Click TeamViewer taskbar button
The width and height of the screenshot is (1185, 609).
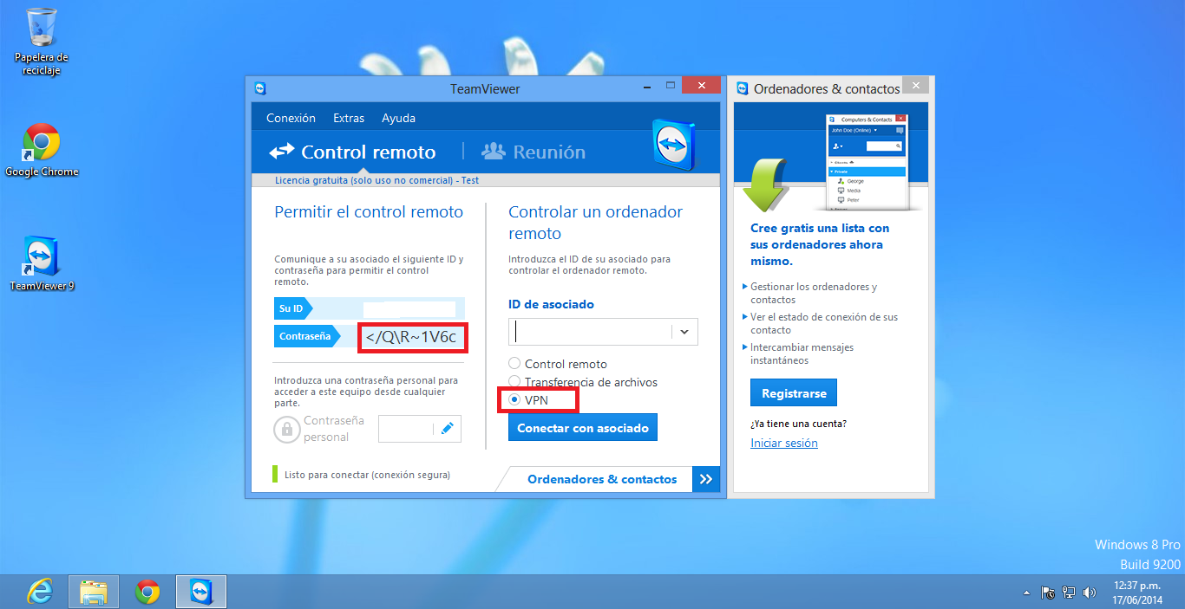(x=201, y=592)
